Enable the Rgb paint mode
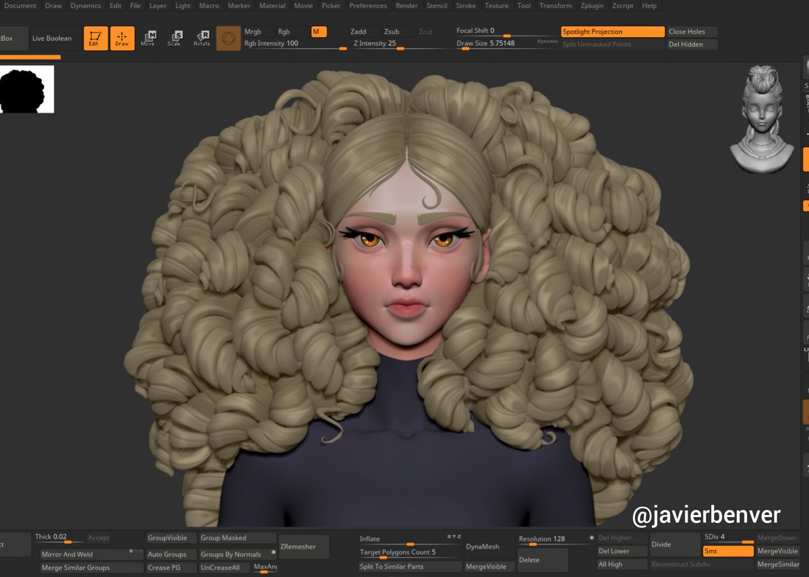The width and height of the screenshot is (809, 577). click(x=292, y=32)
